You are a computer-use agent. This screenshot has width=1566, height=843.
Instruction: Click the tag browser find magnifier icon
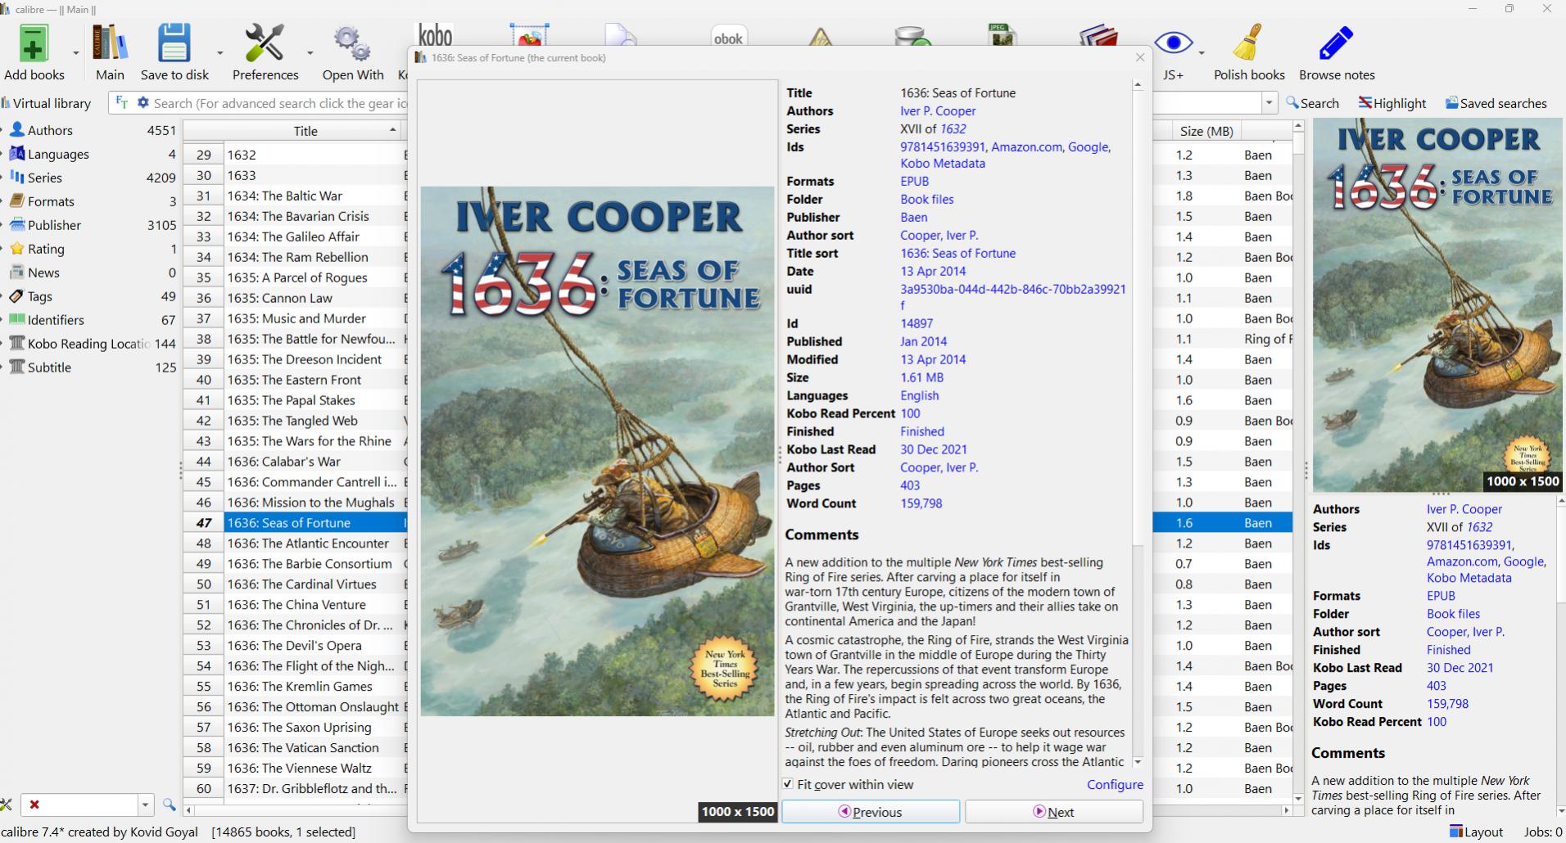click(x=169, y=805)
